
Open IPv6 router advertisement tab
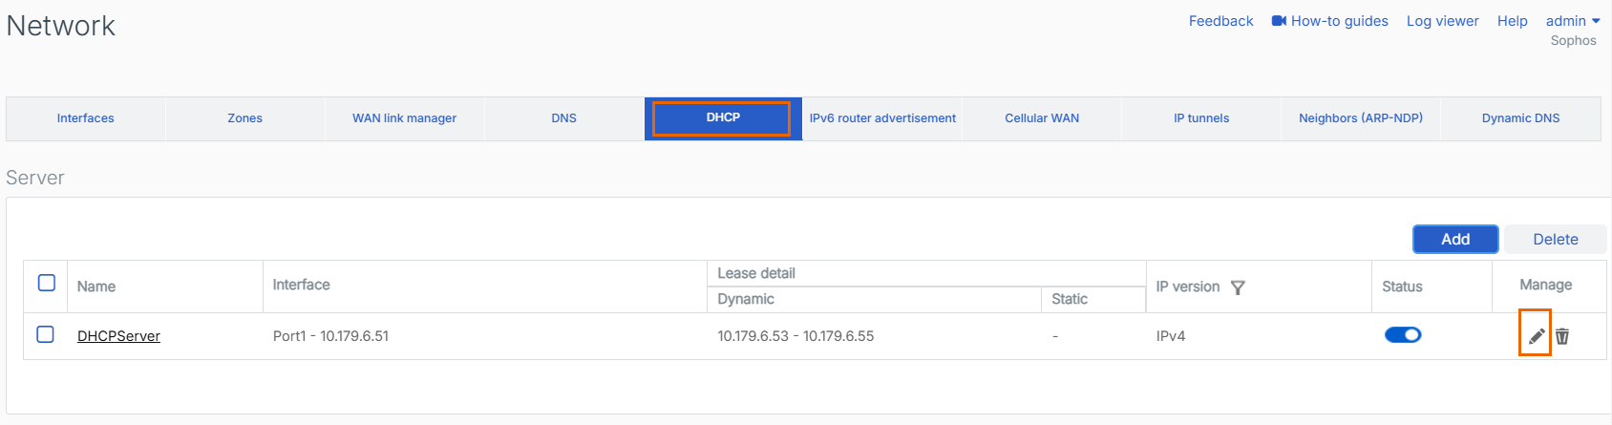pyautogui.click(x=882, y=118)
